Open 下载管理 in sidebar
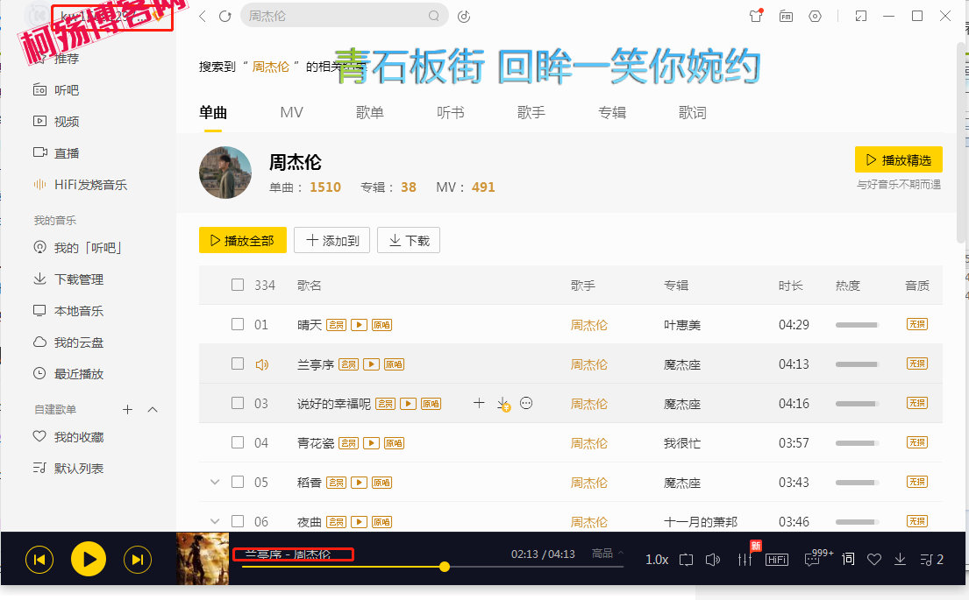The height and width of the screenshot is (600, 969). click(68, 279)
